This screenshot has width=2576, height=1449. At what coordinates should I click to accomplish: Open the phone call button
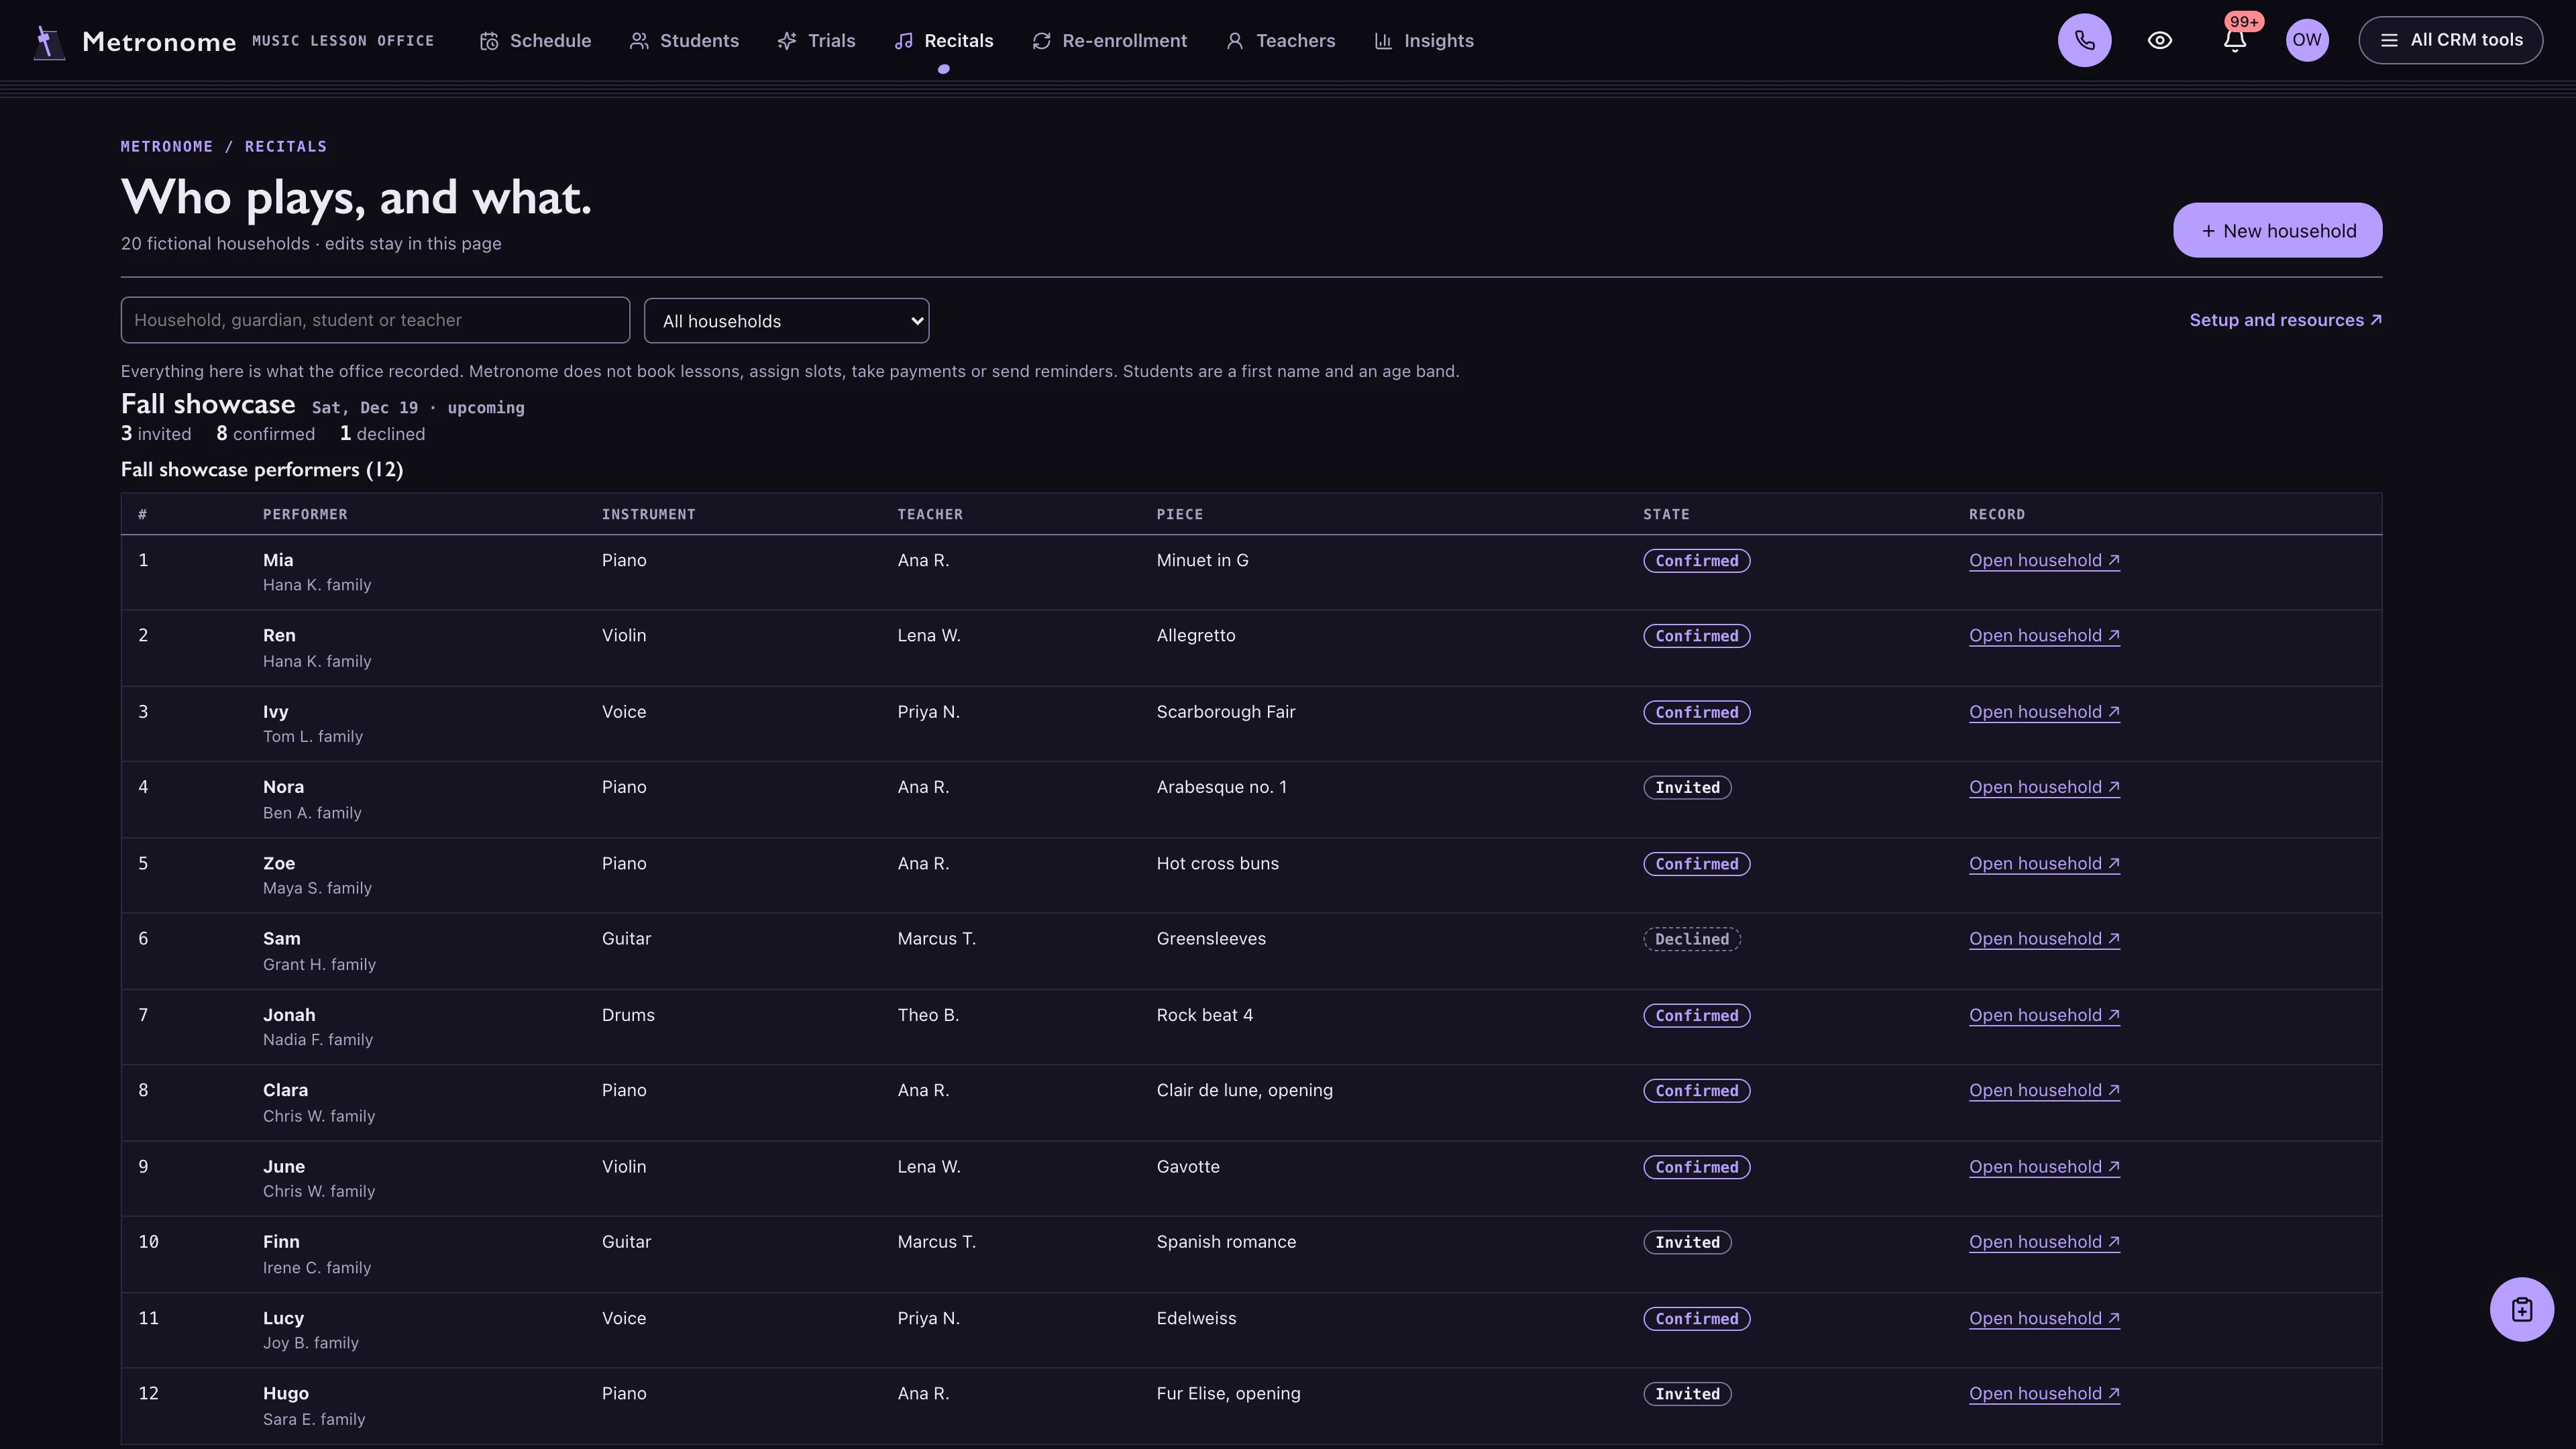click(x=2084, y=40)
